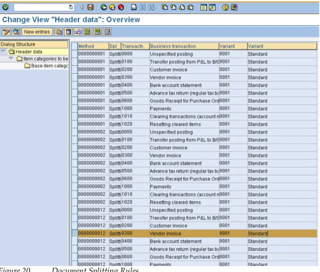320x272 pixels.
Task: Click the Undo change icon
Action: point(78,32)
